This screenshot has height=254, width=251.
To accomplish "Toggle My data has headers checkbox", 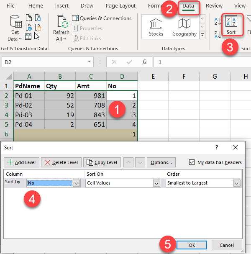I will click(x=192, y=162).
